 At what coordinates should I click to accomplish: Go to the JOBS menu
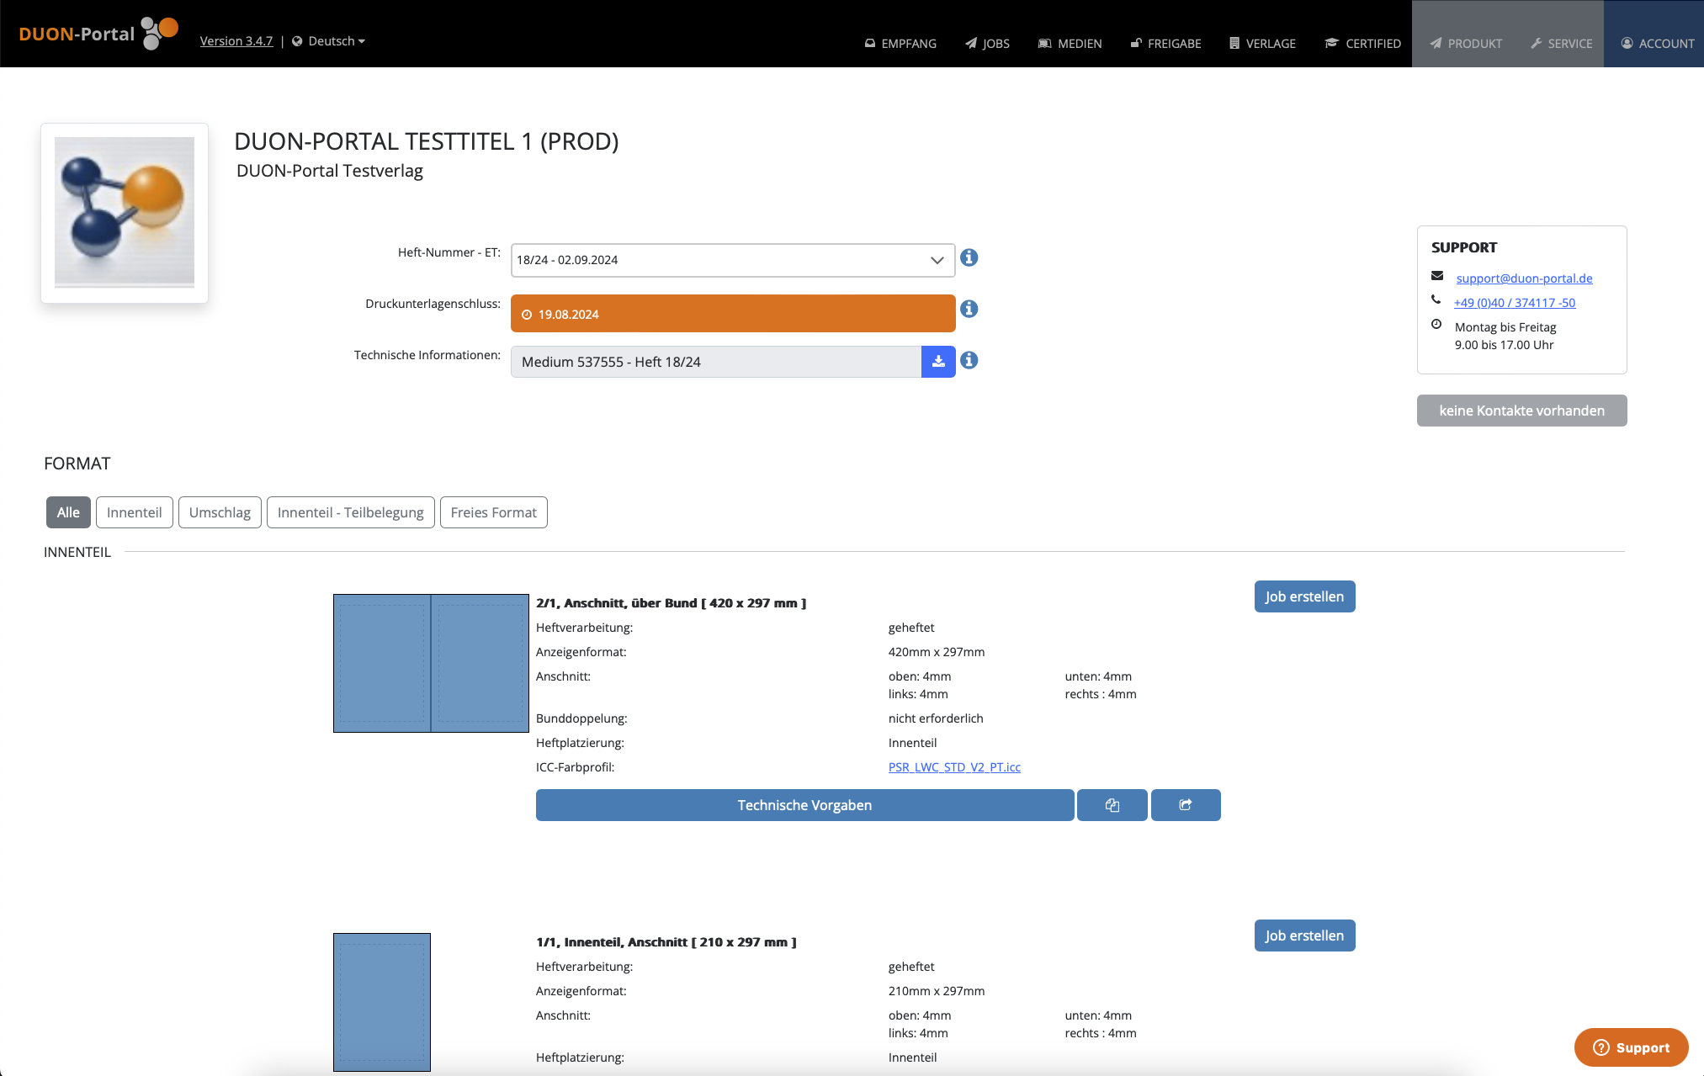pyautogui.click(x=987, y=43)
